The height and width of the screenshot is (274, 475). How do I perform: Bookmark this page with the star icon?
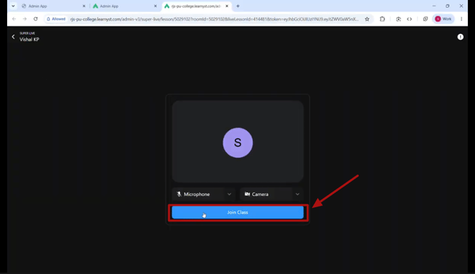367,19
